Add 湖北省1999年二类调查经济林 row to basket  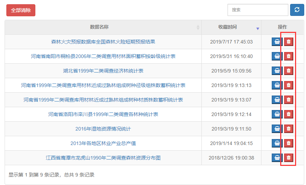click(277, 71)
